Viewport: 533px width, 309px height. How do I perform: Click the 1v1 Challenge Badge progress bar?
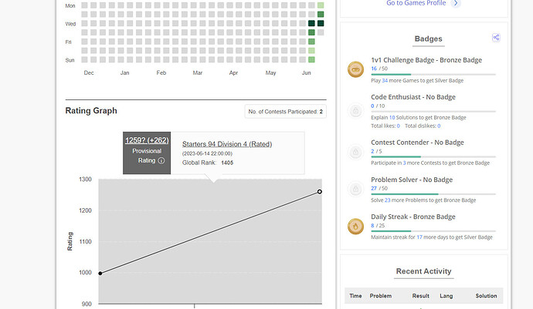pos(433,74)
